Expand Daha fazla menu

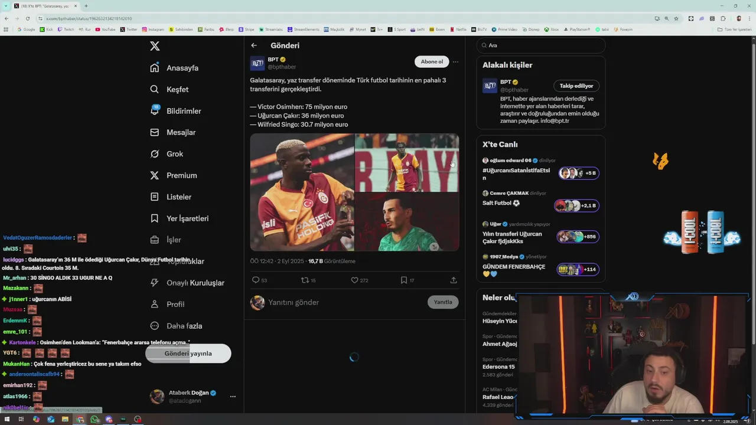point(176,326)
